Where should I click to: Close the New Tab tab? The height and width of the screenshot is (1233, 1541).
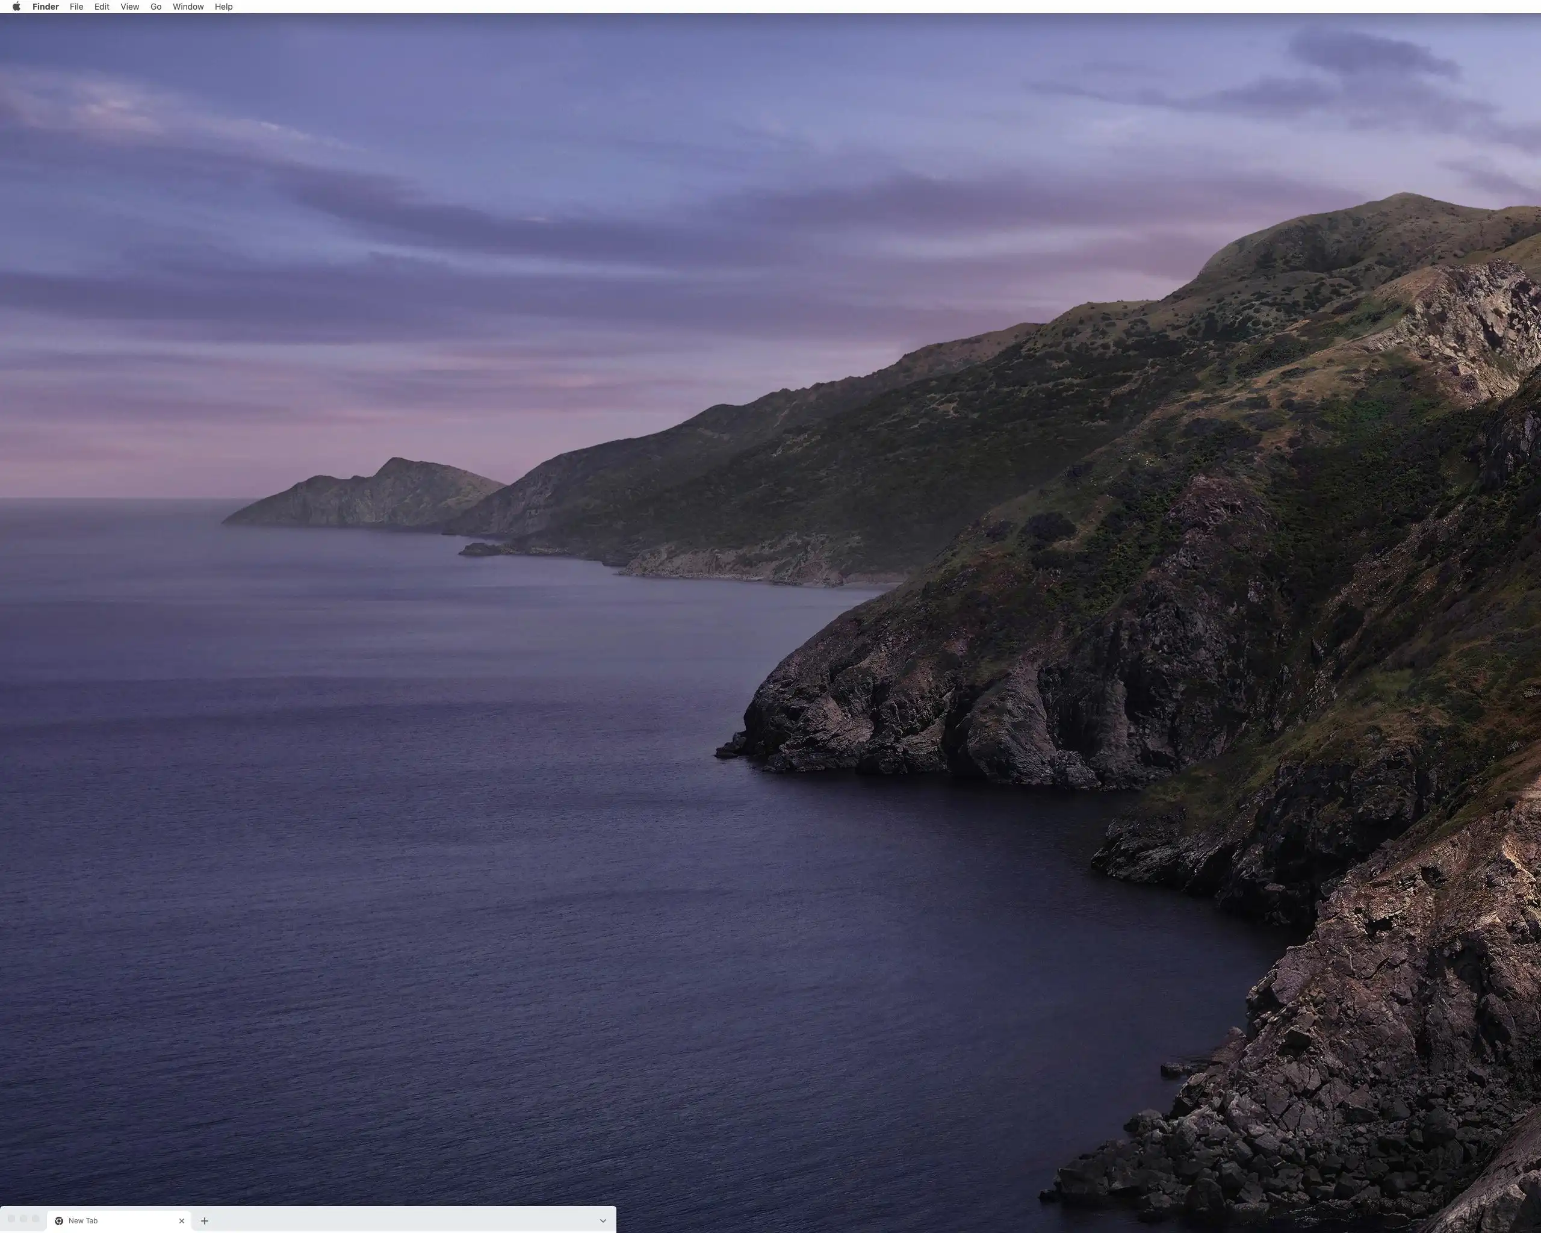click(182, 1221)
